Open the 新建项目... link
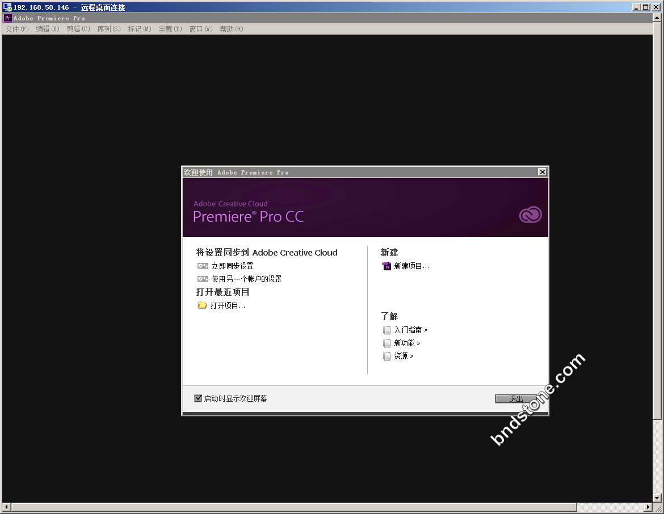Screen dimensions: 664x514 (411, 266)
